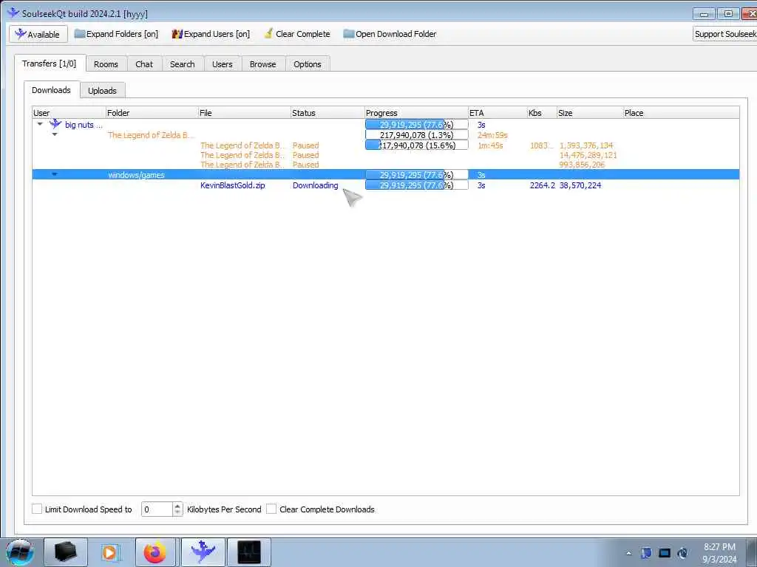Sort by the Status column header

coord(327,113)
